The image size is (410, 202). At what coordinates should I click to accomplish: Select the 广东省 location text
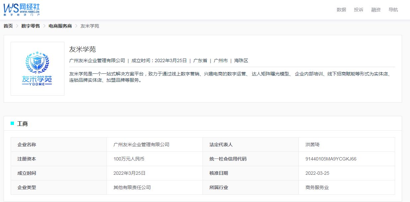click(200, 60)
